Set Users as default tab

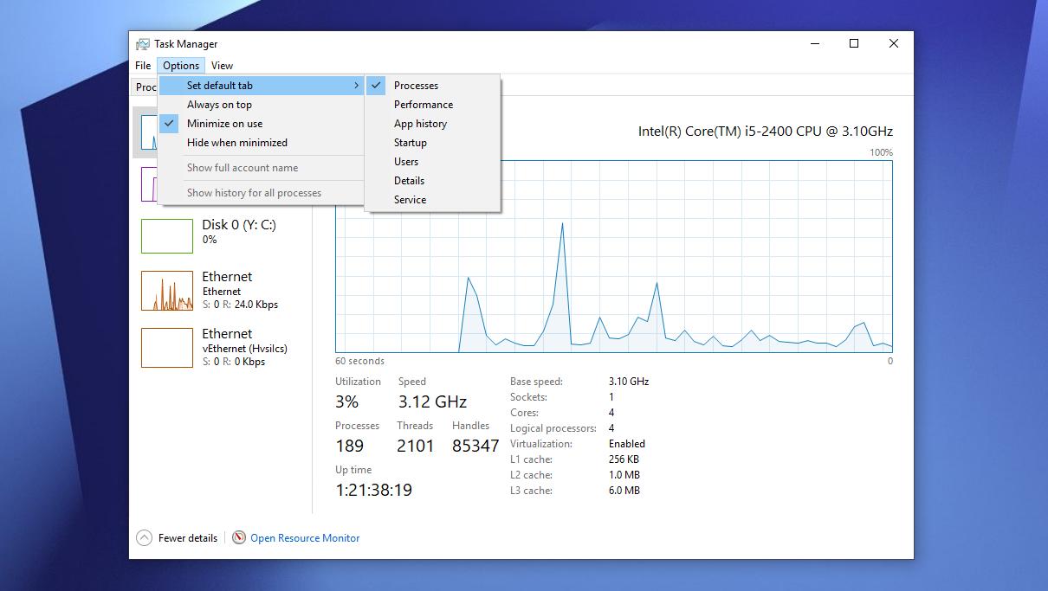[x=432, y=162]
